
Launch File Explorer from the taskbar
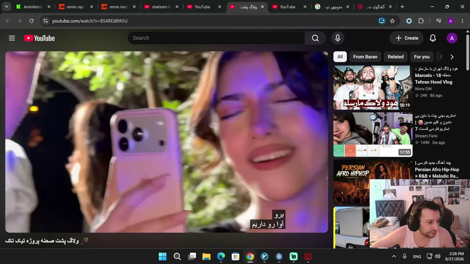click(206, 257)
